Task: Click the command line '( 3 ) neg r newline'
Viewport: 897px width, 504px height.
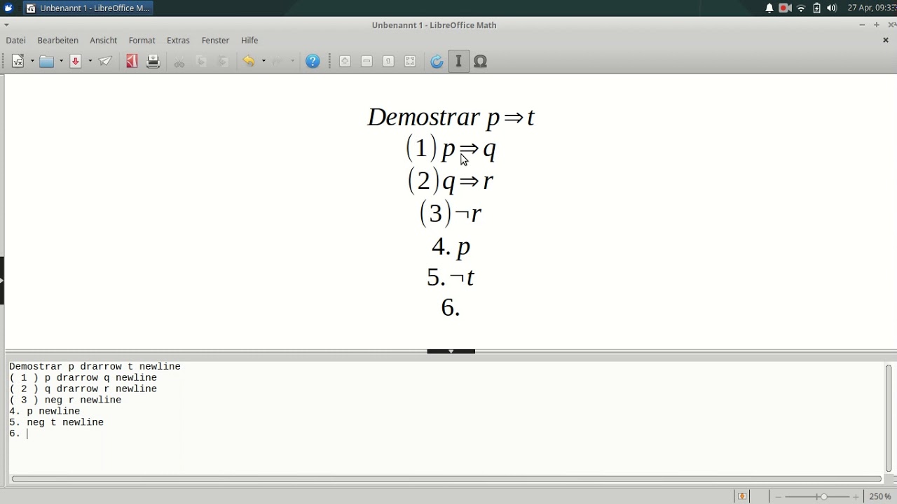Action: [x=65, y=400]
